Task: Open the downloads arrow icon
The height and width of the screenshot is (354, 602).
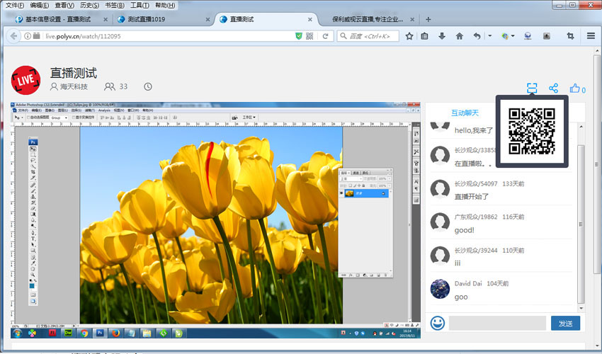Action: [x=442, y=36]
